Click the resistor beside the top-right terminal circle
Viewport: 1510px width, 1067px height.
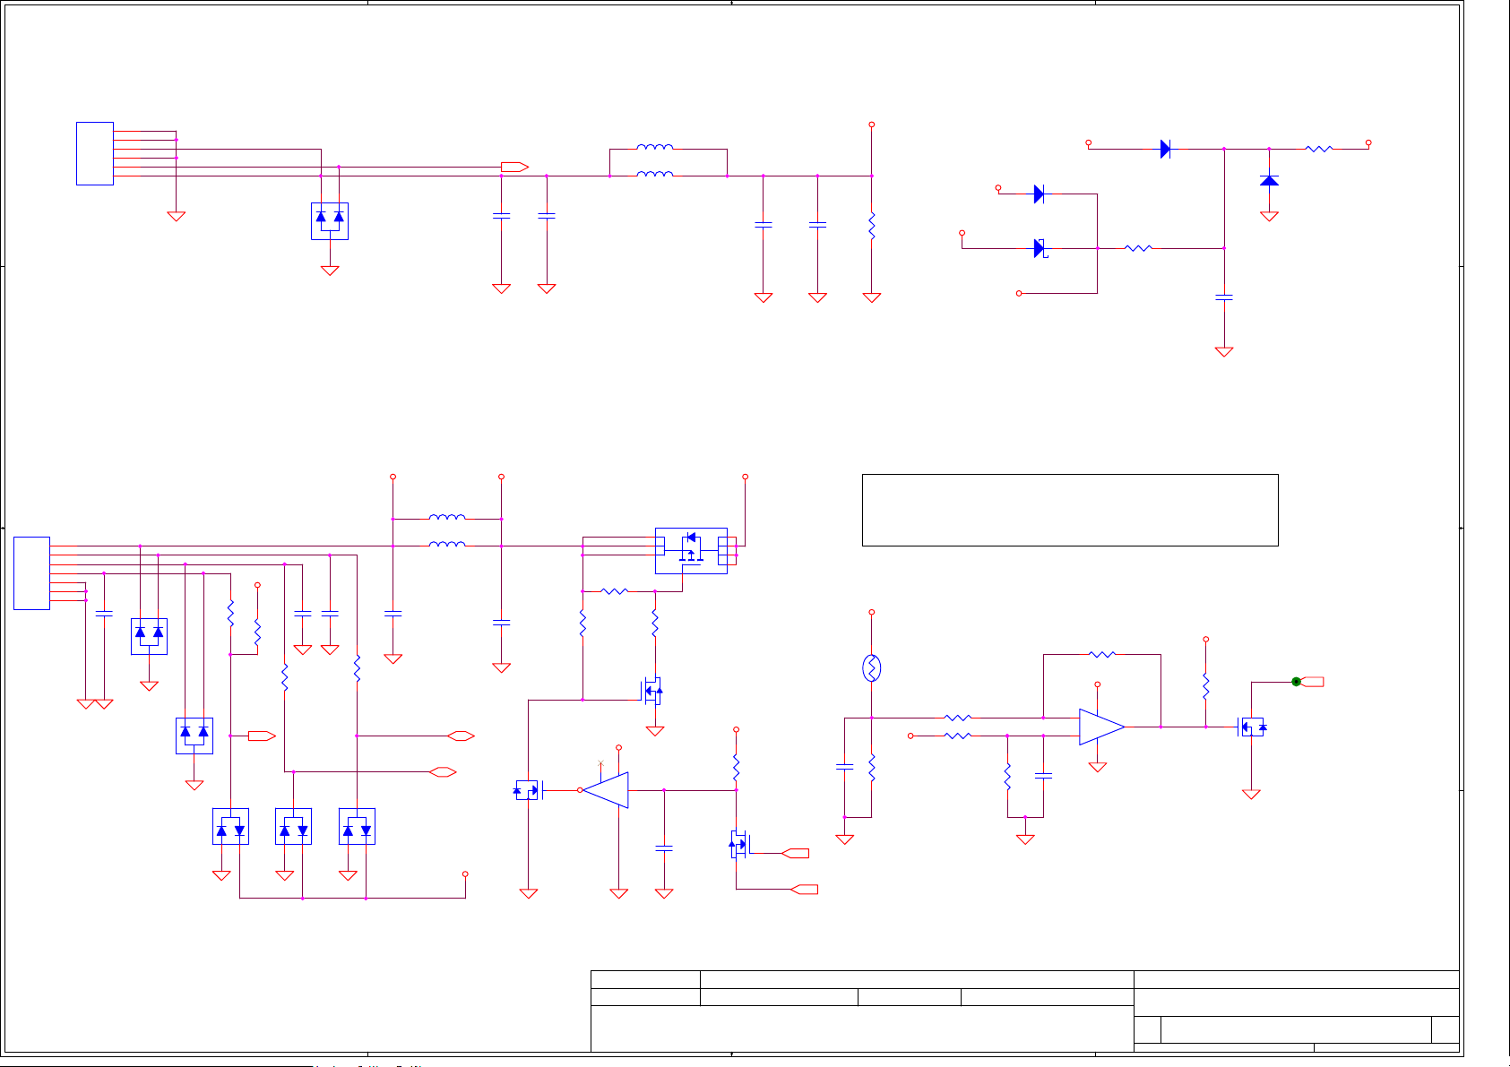1319,149
